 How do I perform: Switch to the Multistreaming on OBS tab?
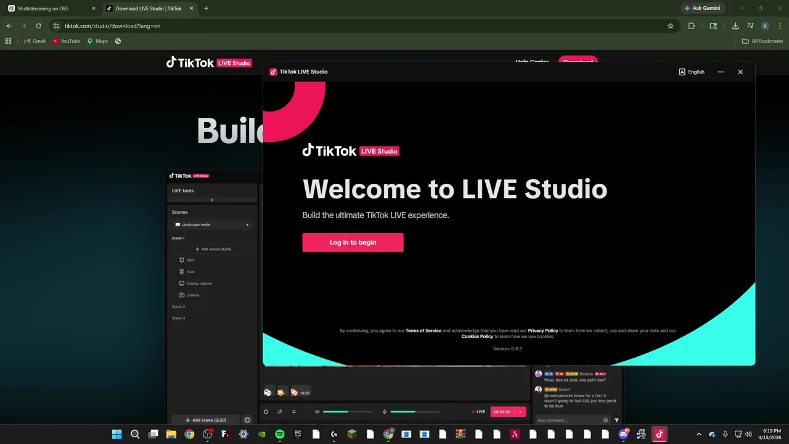coord(52,8)
